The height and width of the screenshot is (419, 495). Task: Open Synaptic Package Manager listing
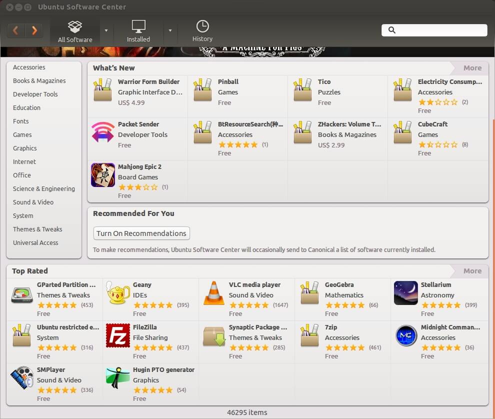click(214, 337)
